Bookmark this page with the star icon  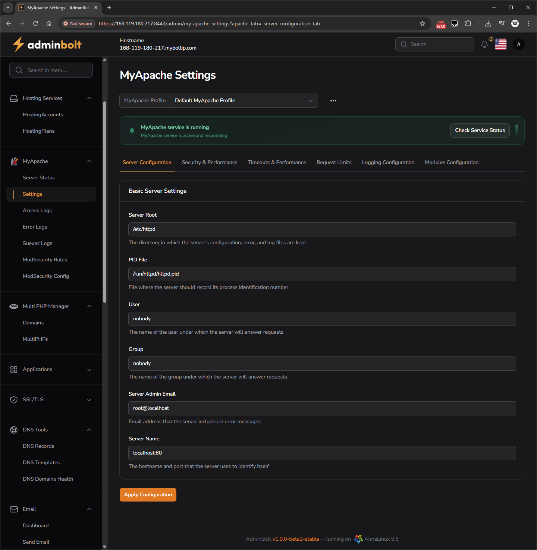tap(422, 23)
